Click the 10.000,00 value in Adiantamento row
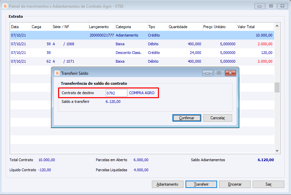The height and width of the screenshot is (195, 291). (x=264, y=35)
